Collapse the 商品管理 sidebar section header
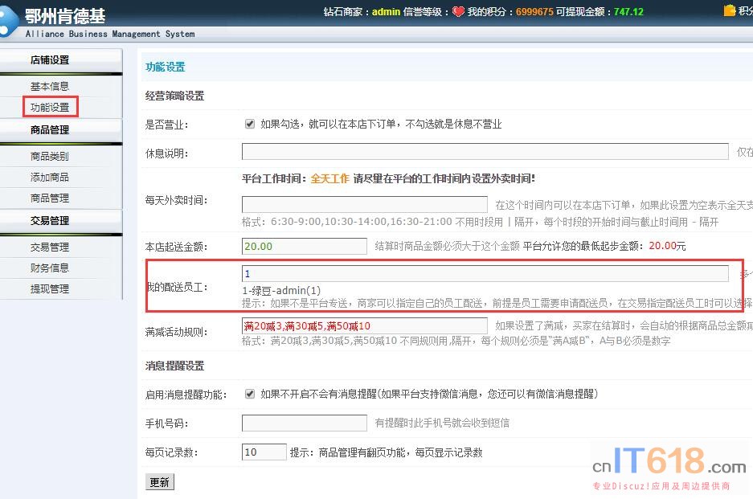 click(50, 130)
